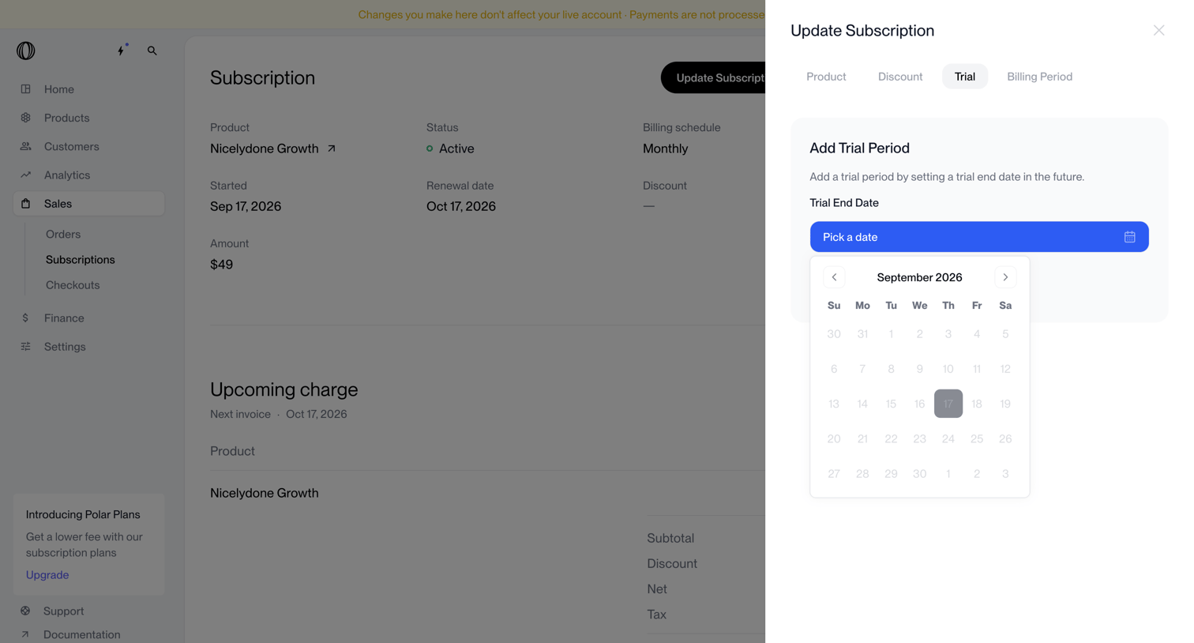This screenshot has height=643, width=1194.
Task: Select the Product tab
Action: pos(826,77)
